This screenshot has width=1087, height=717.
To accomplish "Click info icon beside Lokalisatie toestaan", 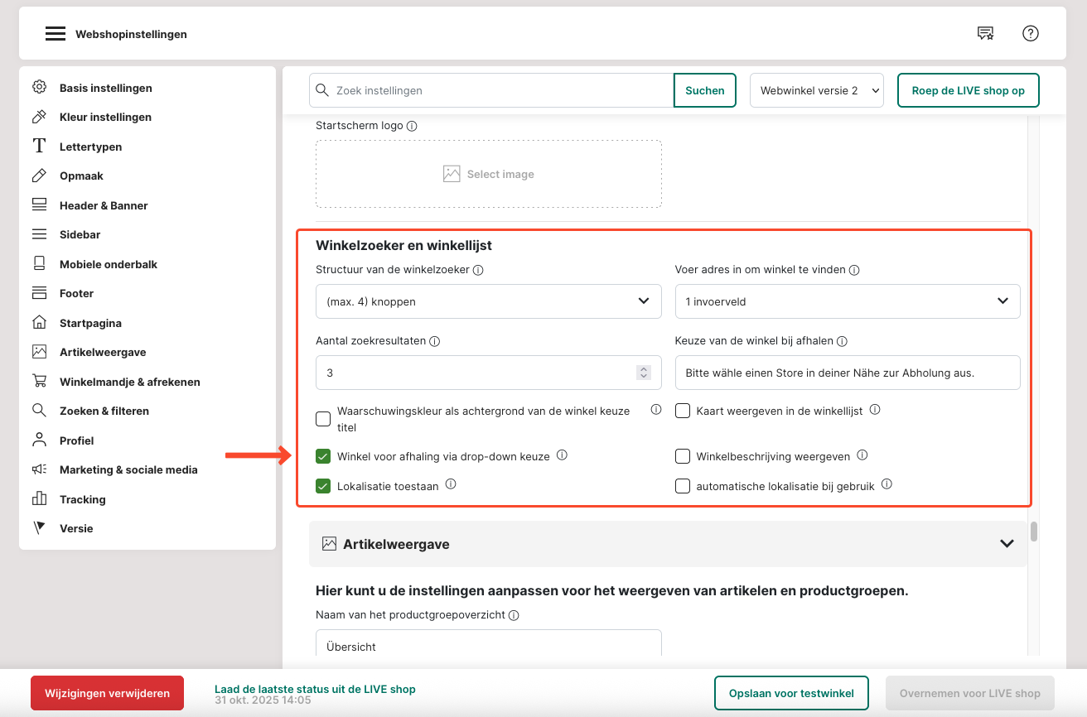I will pyautogui.click(x=451, y=485).
